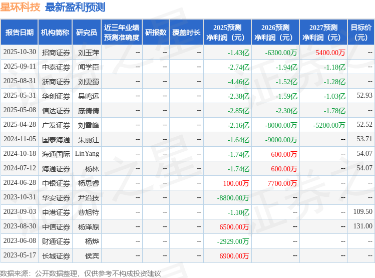Image resolution: width=375 pixels, height=278 pixels.
Task: Click the 覆盖时长 column header
Action: (x=186, y=32)
